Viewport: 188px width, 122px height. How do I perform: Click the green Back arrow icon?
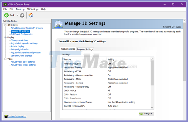tap(7, 15)
